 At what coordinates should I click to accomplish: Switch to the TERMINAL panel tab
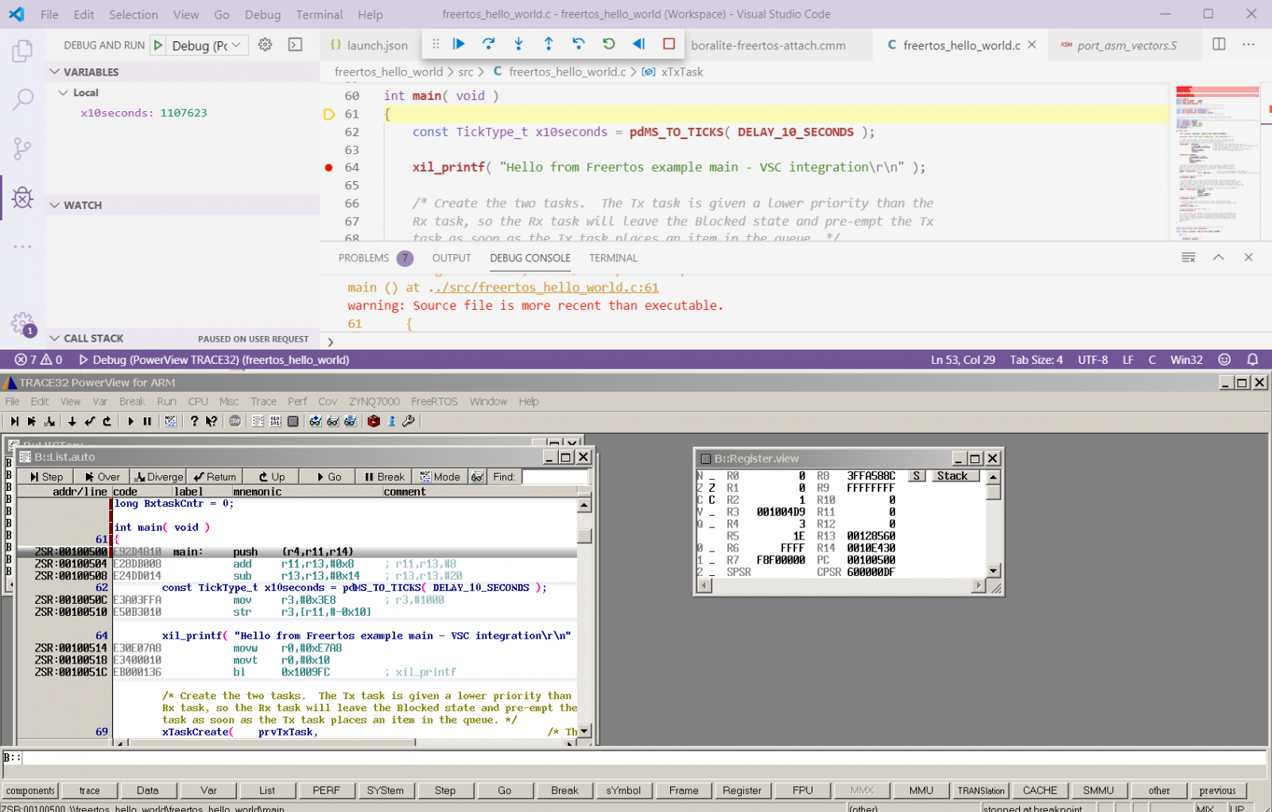tap(613, 258)
